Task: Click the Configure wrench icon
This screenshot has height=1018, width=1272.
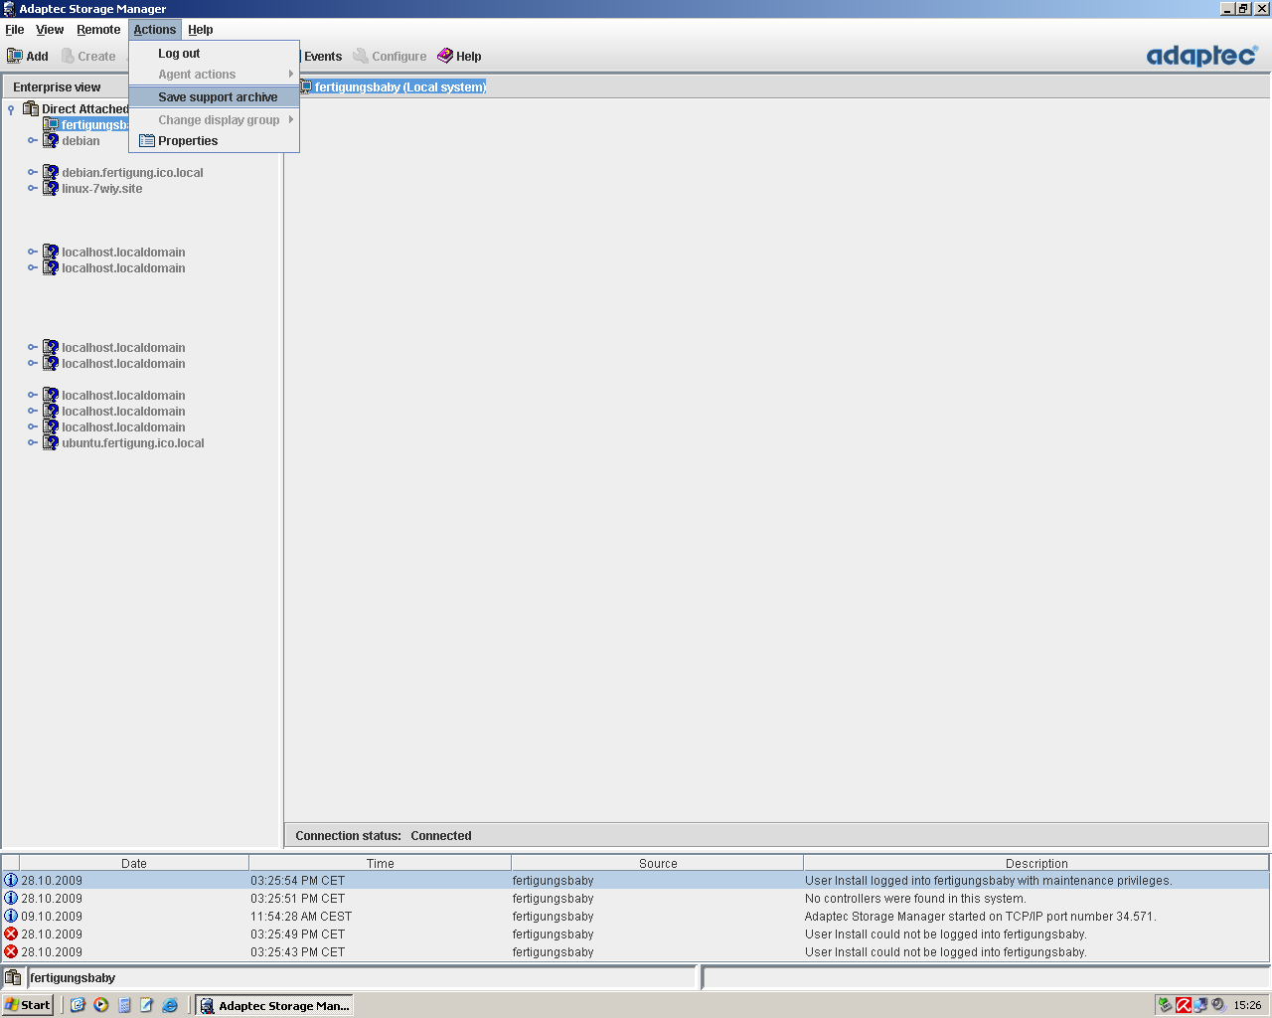Action: click(361, 56)
